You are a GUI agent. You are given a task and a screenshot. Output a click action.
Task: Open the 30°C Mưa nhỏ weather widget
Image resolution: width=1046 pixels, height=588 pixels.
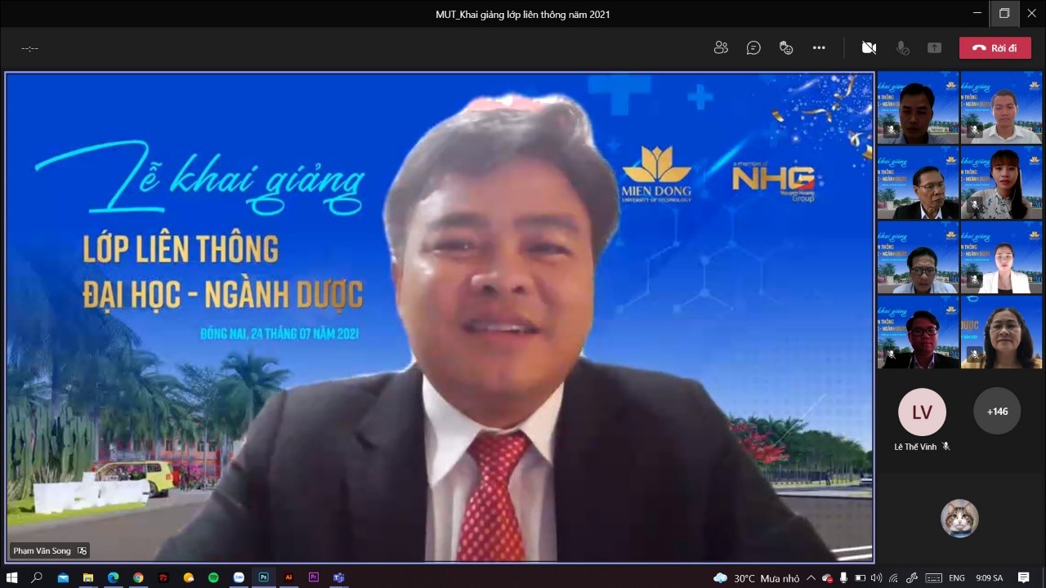[756, 578]
